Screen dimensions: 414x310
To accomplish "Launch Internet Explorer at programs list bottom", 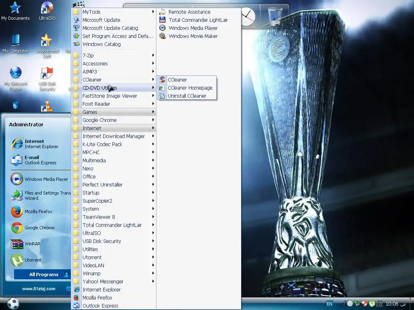I will [x=114, y=289].
